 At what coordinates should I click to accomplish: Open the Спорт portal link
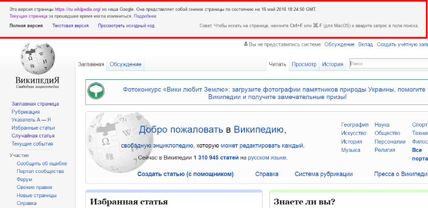(420, 125)
